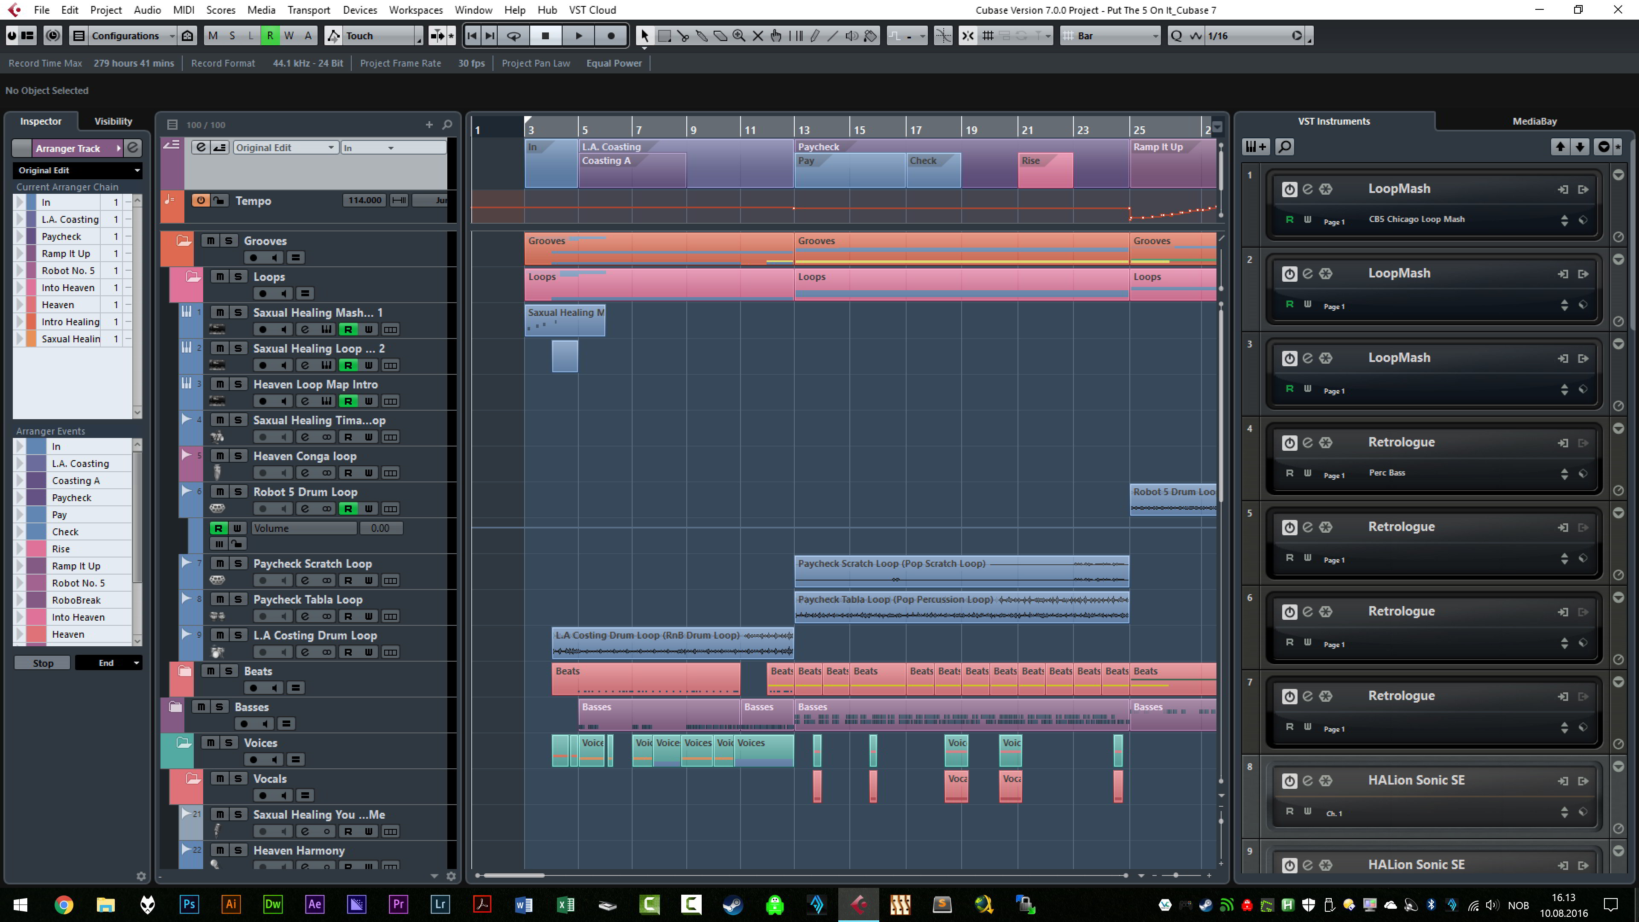1639x922 pixels.
Task: Open the Constrain Delay Compensation button
Action: pyautogui.click(x=53, y=35)
